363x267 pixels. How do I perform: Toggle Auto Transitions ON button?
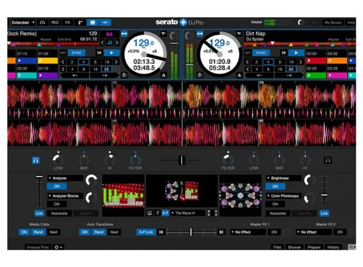[x=84, y=232]
